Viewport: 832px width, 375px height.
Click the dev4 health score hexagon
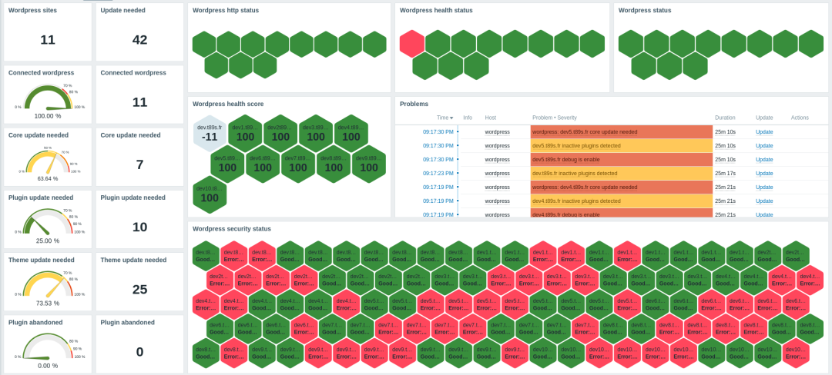[x=351, y=132]
